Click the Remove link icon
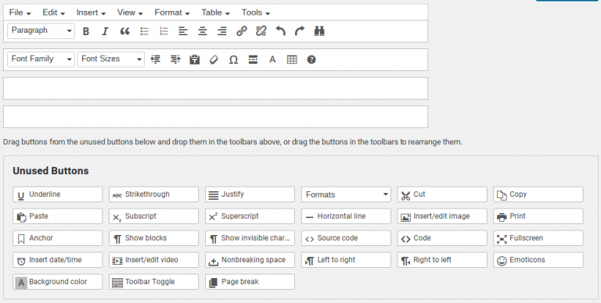601x303 pixels. pos(261,31)
